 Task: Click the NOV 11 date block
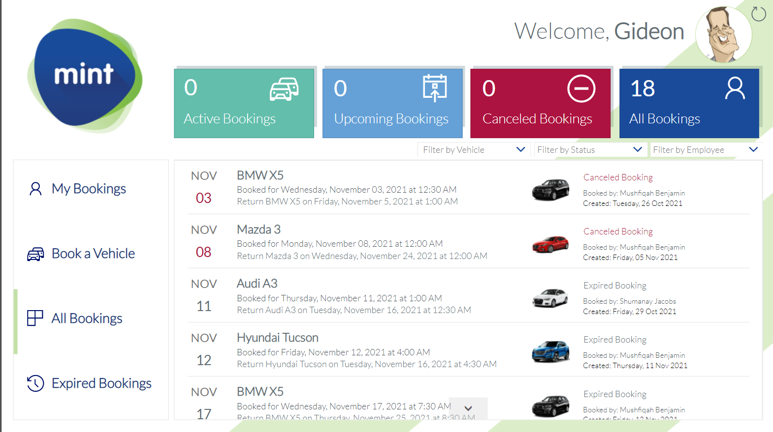tap(204, 295)
